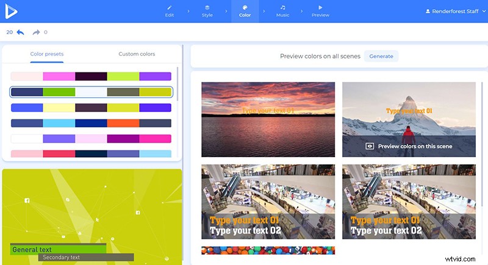Select the Color presets tab
488x265 pixels.
47,54
